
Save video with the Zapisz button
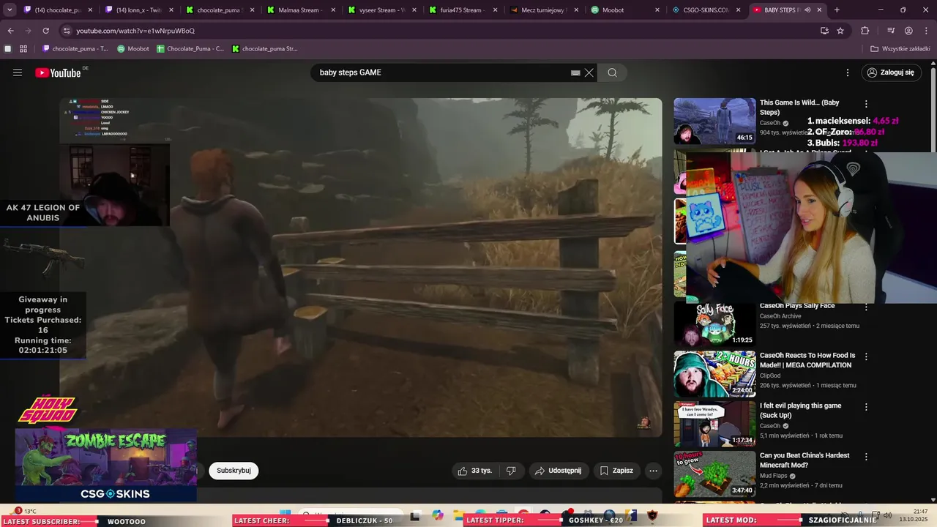click(x=616, y=471)
